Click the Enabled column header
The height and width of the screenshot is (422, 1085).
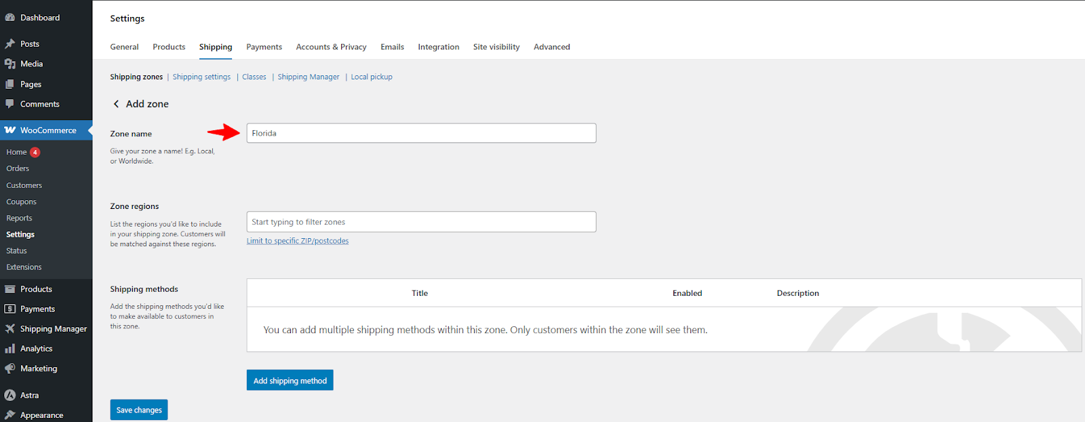pyautogui.click(x=687, y=293)
